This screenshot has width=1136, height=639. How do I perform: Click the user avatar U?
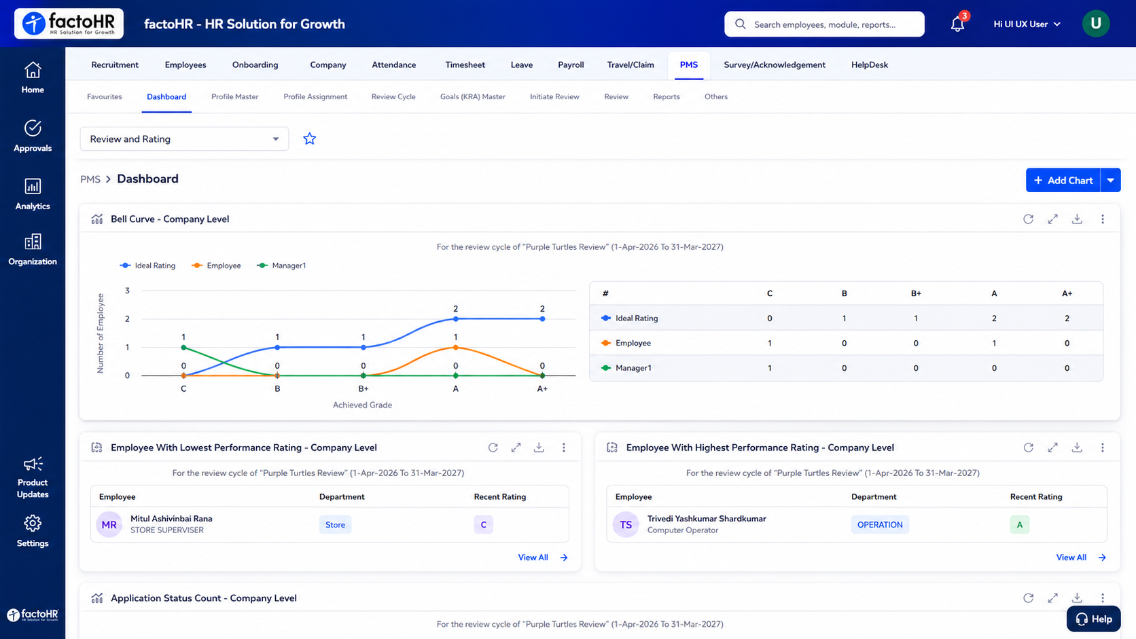[1095, 24]
